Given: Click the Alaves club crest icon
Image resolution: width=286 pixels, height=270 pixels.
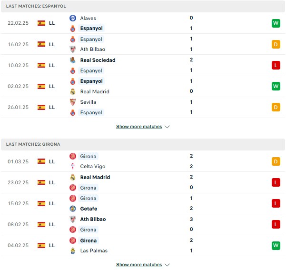Looking at the screenshot, I should (73, 18).
